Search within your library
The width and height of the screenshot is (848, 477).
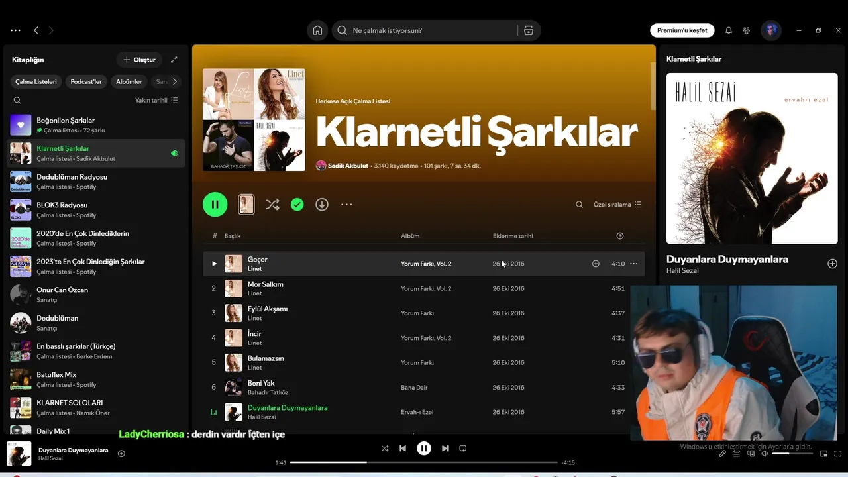17,100
